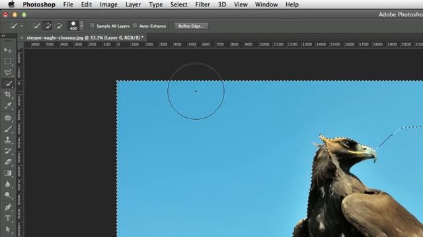
Task: Select the Lasso tool
Action: coord(8,72)
